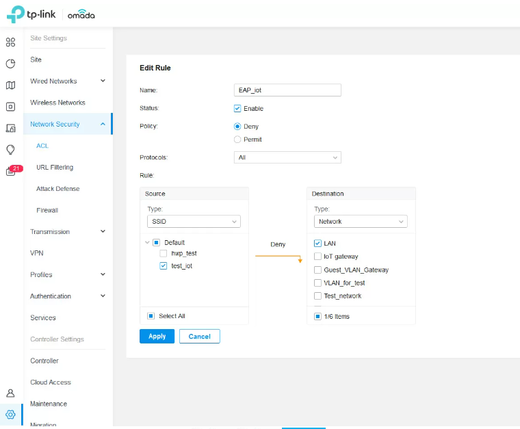Click the Apply button
The height and width of the screenshot is (429, 520).
[157, 337]
